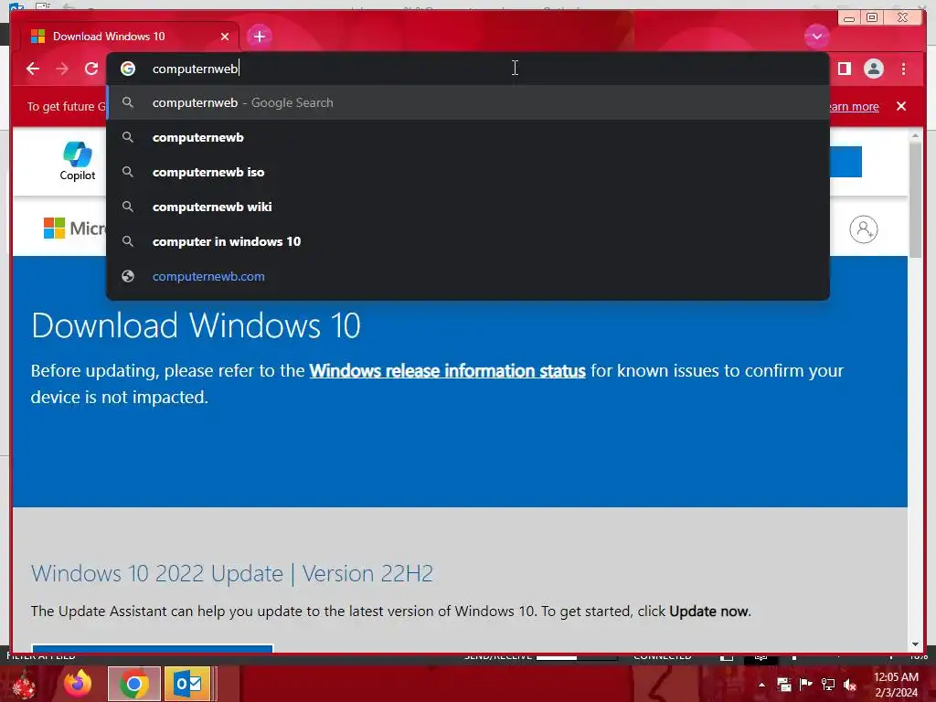Pick 'computer in windows 10' suggestion
This screenshot has width=936, height=702.
pos(468,241)
